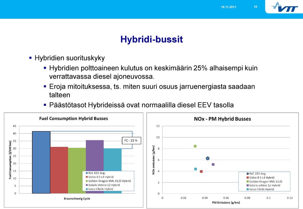
Task: Select the Hybridien suorituskyky bullet
Action: 69,58
